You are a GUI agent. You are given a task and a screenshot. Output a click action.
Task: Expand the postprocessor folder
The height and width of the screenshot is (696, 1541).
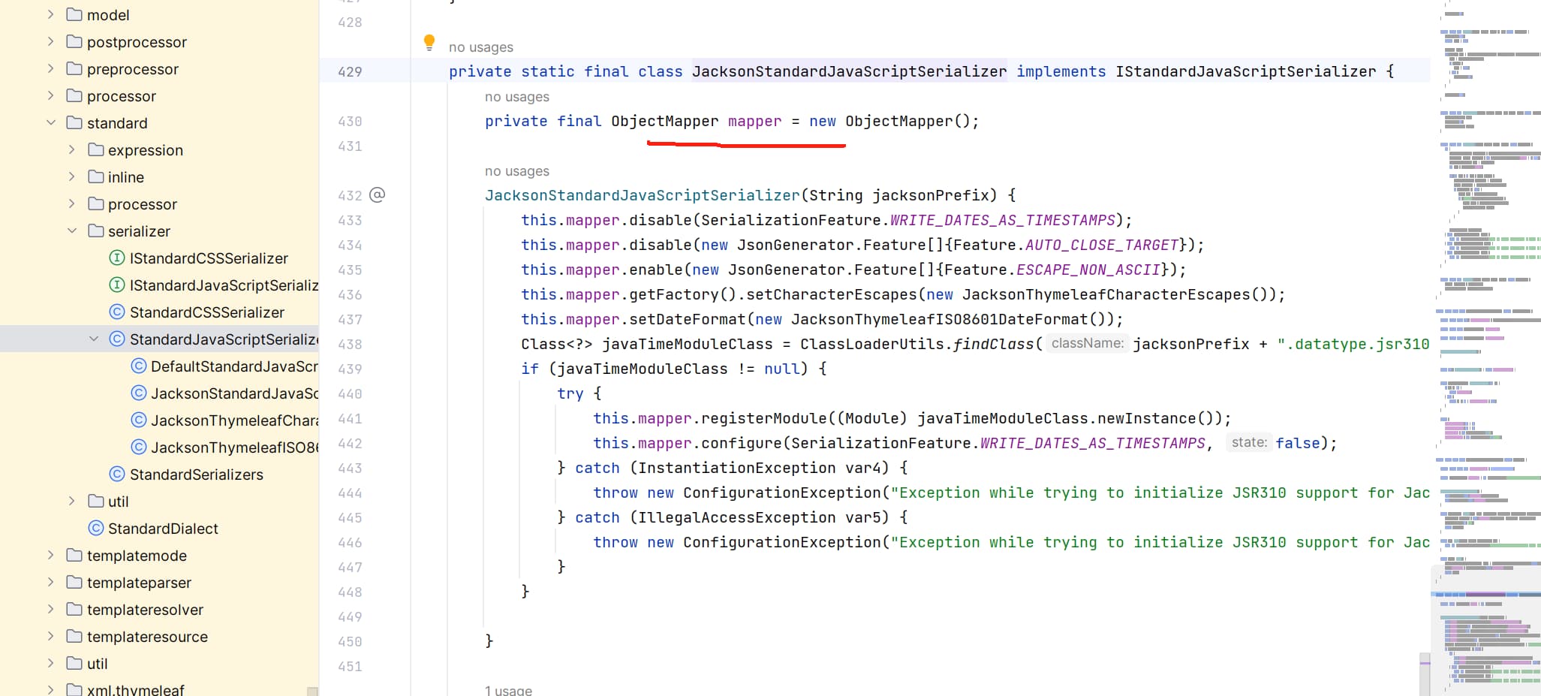51,42
